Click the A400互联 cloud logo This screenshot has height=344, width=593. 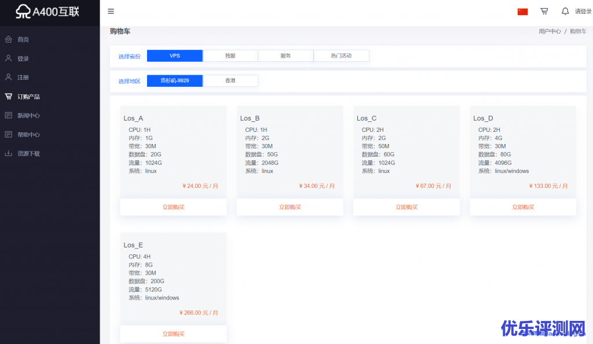point(49,12)
